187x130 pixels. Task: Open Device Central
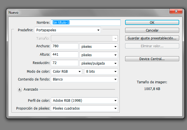click(x=152, y=59)
